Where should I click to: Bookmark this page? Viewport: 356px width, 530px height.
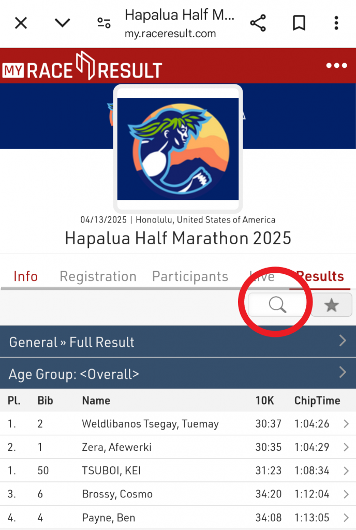pyautogui.click(x=299, y=23)
